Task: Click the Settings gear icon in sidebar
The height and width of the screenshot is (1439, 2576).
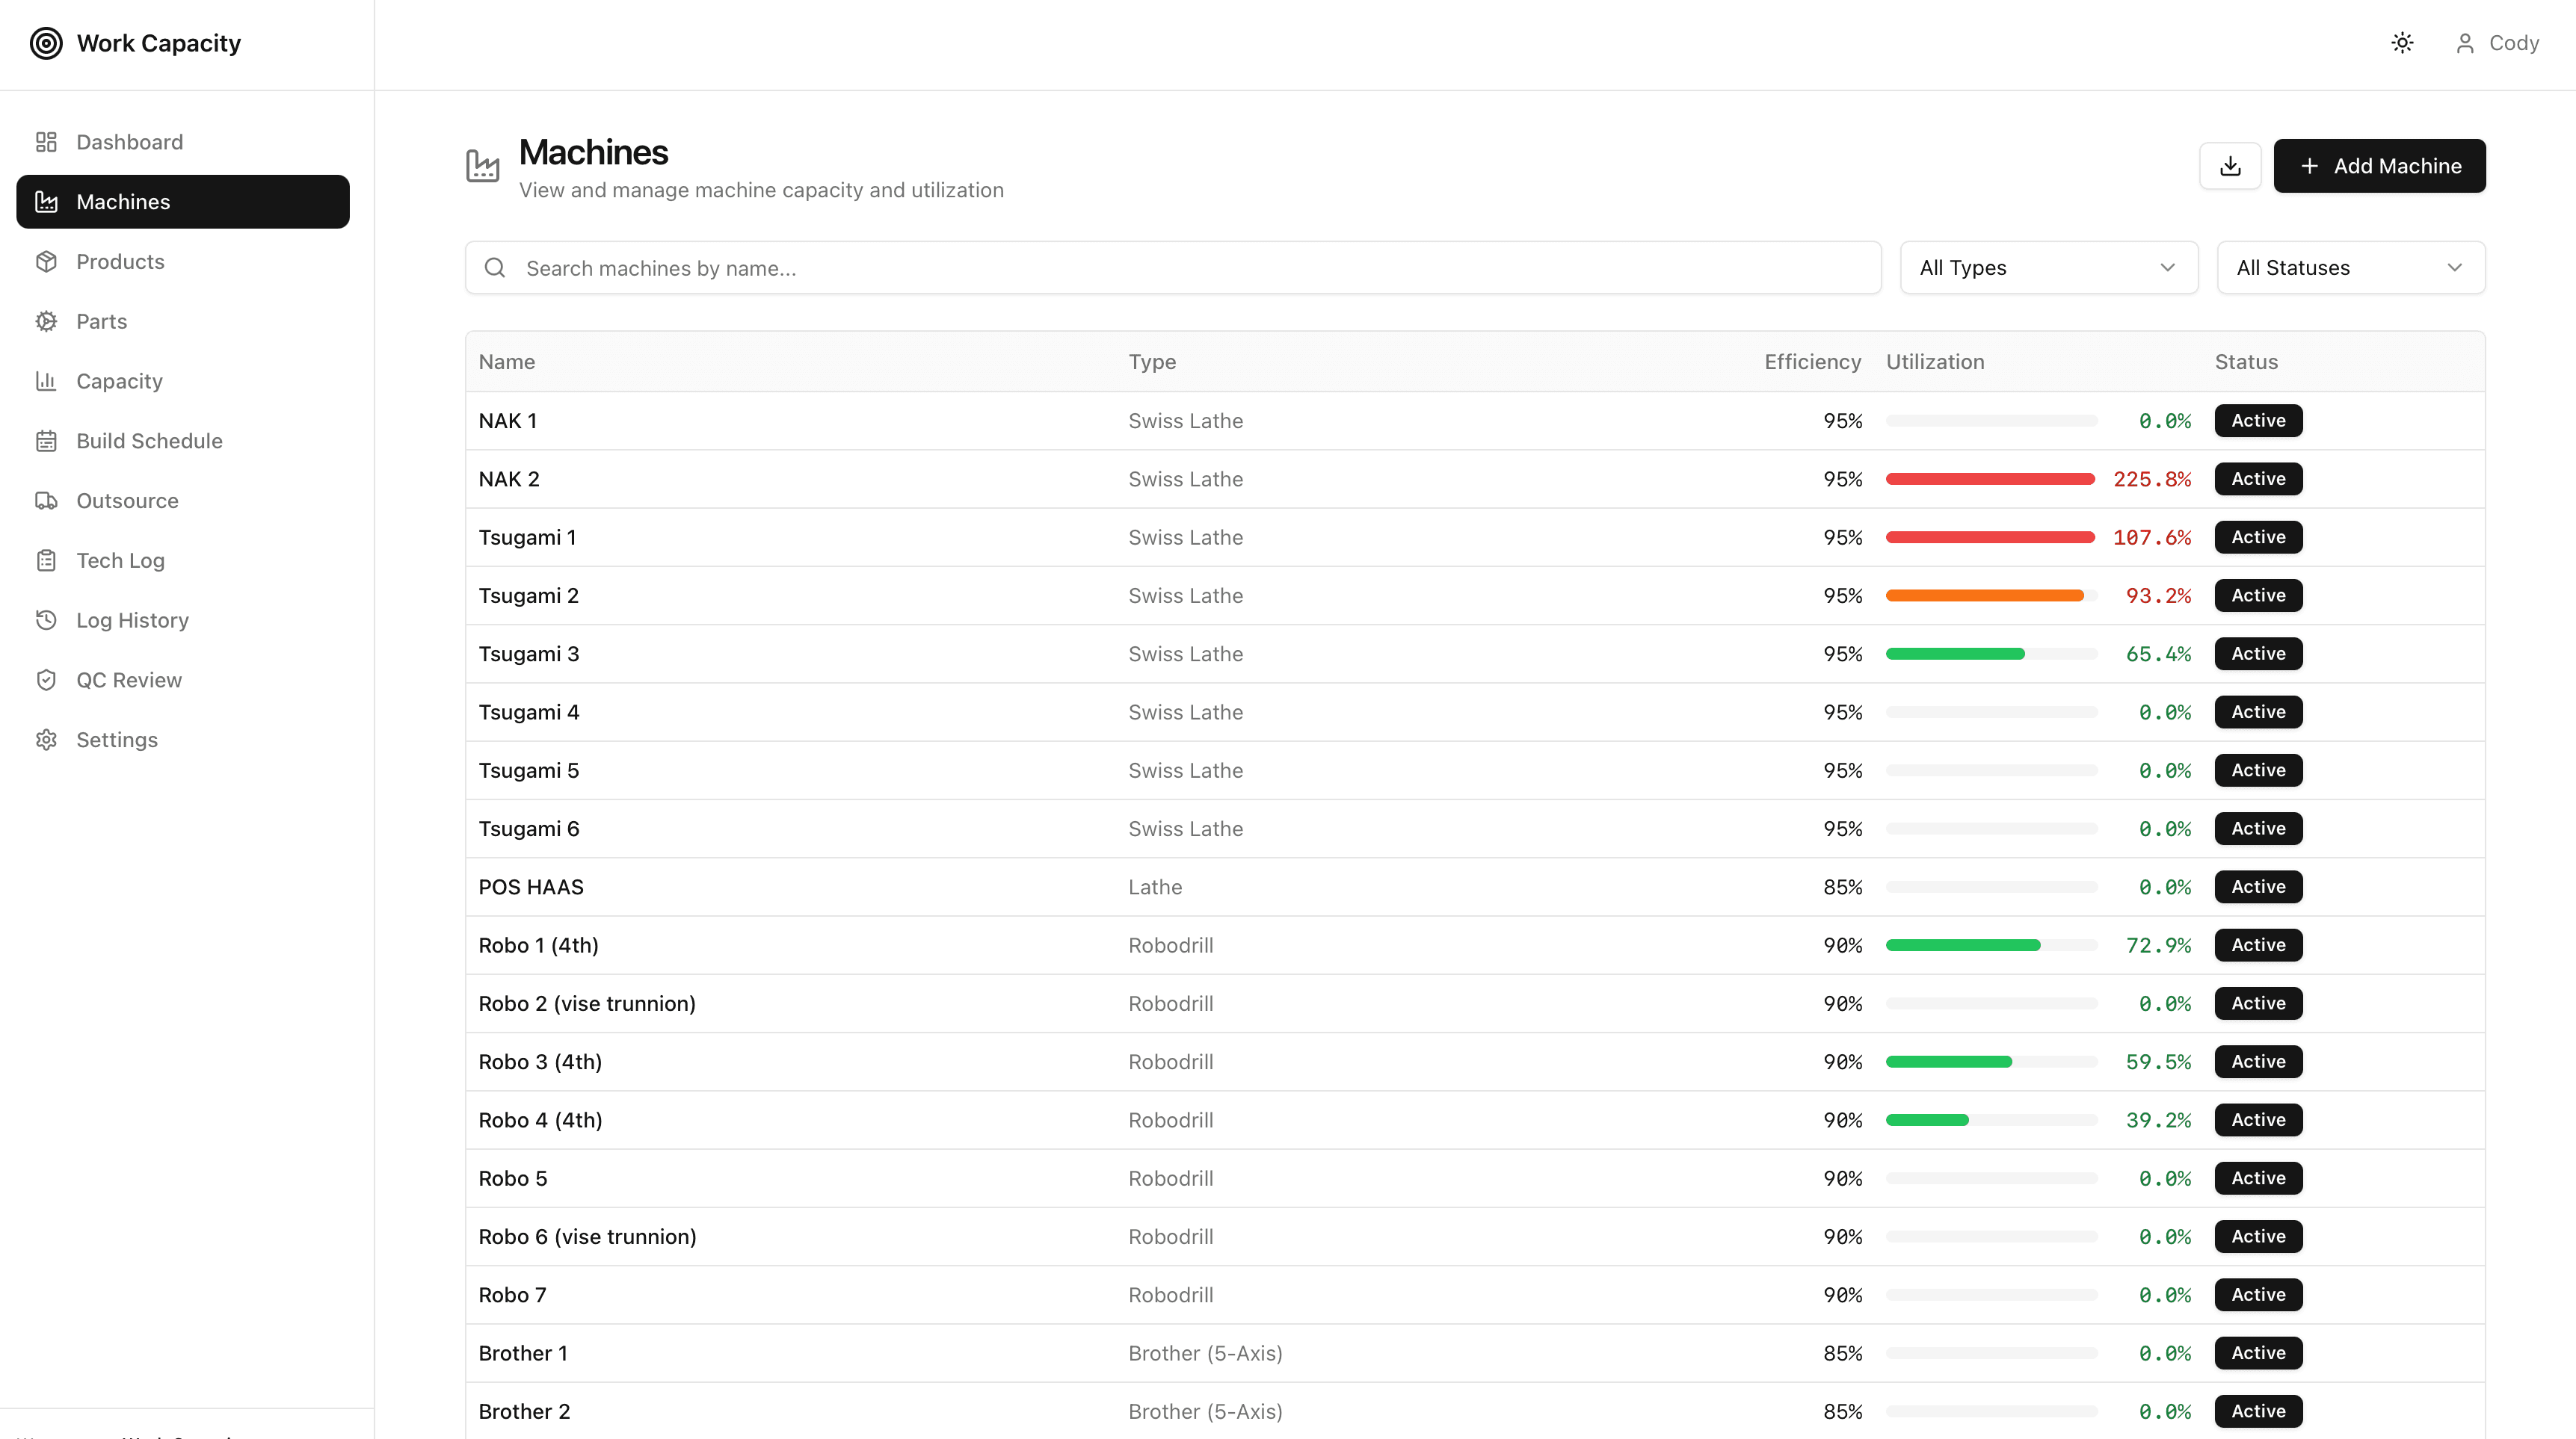Action: coord(46,740)
